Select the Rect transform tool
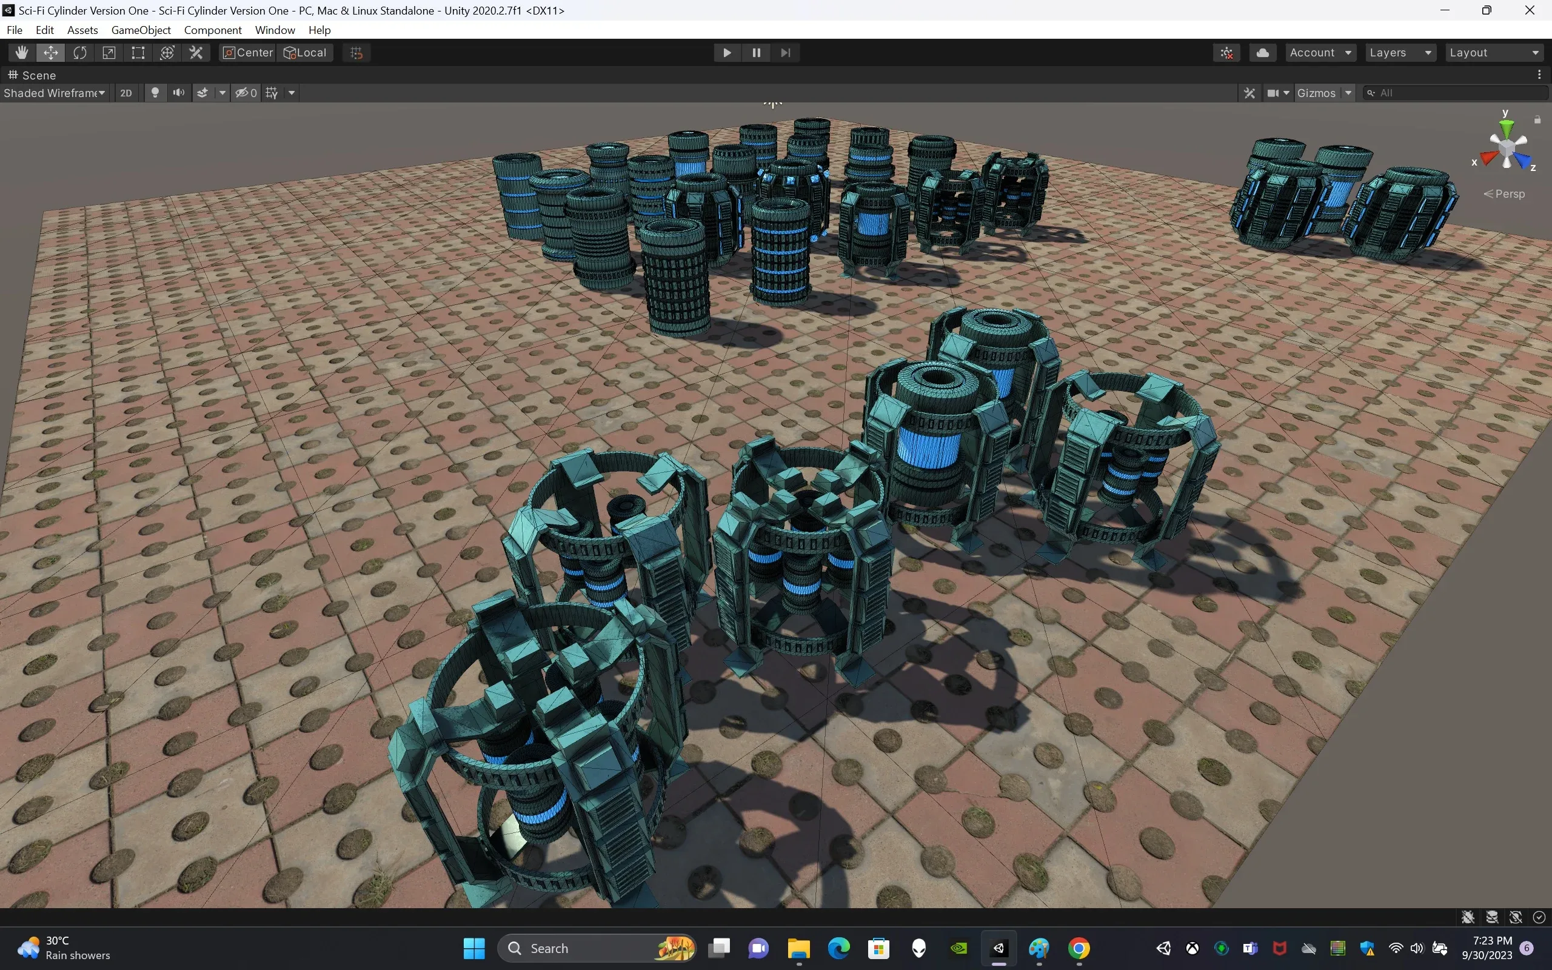The width and height of the screenshot is (1552, 970). pyautogui.click(x=137, y=53)
